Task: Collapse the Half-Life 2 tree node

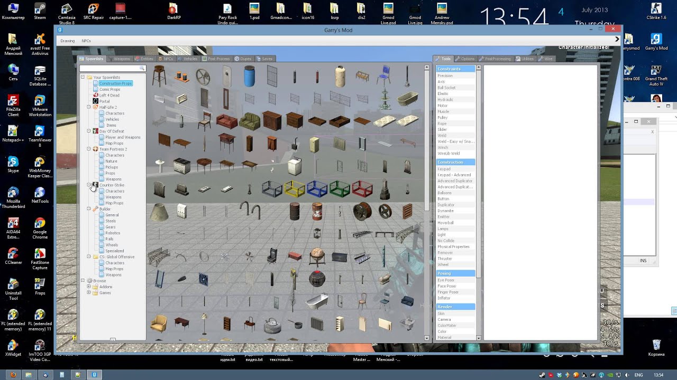Action: pos(89,107)
